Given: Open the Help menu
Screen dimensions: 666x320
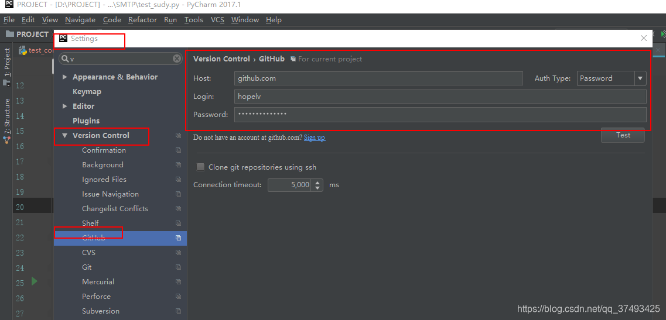Looking at the screenshot, I should point(274,19).
